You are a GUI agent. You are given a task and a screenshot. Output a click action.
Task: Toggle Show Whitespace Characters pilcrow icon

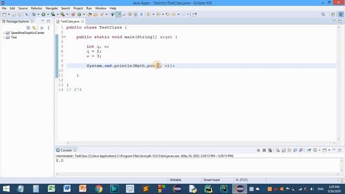(x=141, y=15)
